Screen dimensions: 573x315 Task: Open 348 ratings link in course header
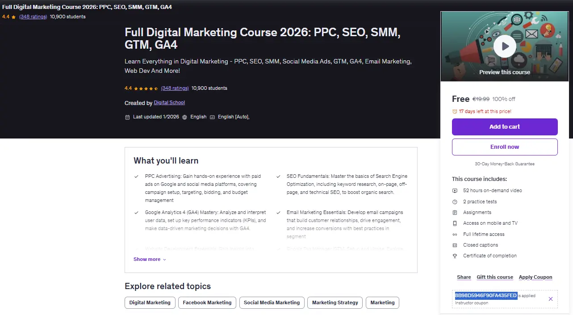click(175, 88)
